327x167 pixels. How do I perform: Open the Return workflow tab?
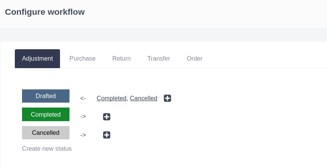(122, 59)
